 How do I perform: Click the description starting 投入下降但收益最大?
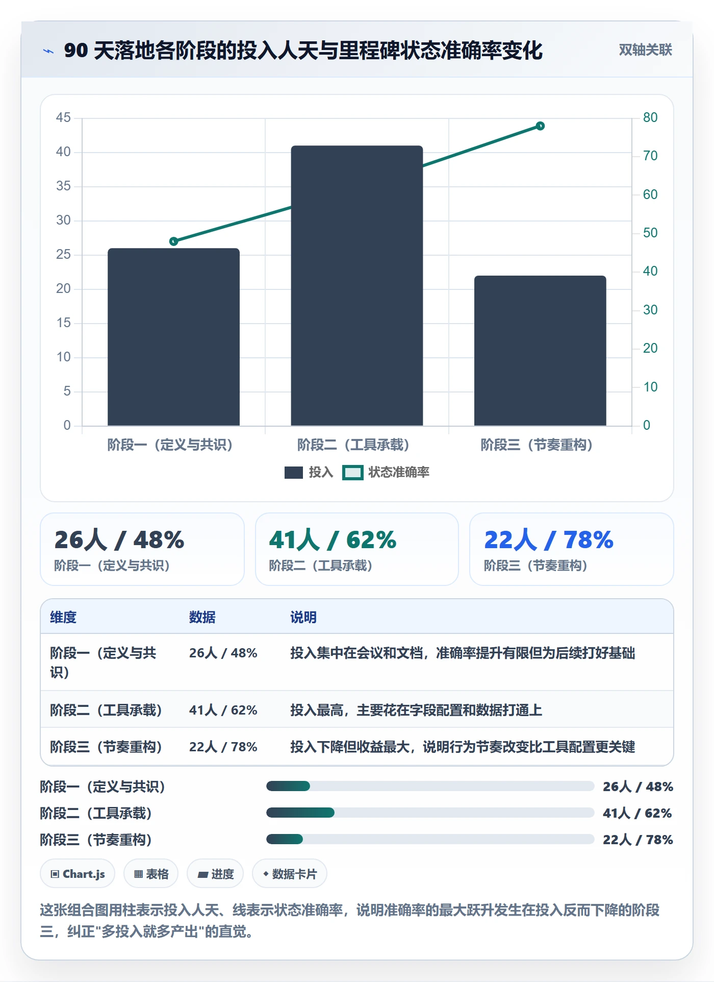tap(463, 747)
